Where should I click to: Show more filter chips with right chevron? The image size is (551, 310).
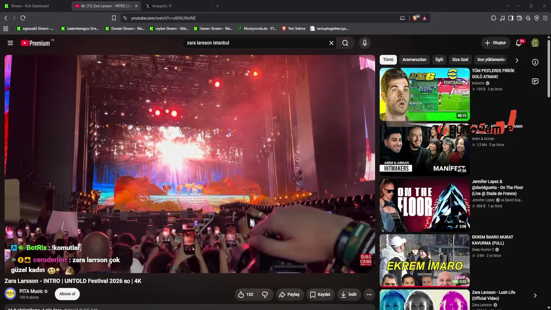[x=517, y=60]
